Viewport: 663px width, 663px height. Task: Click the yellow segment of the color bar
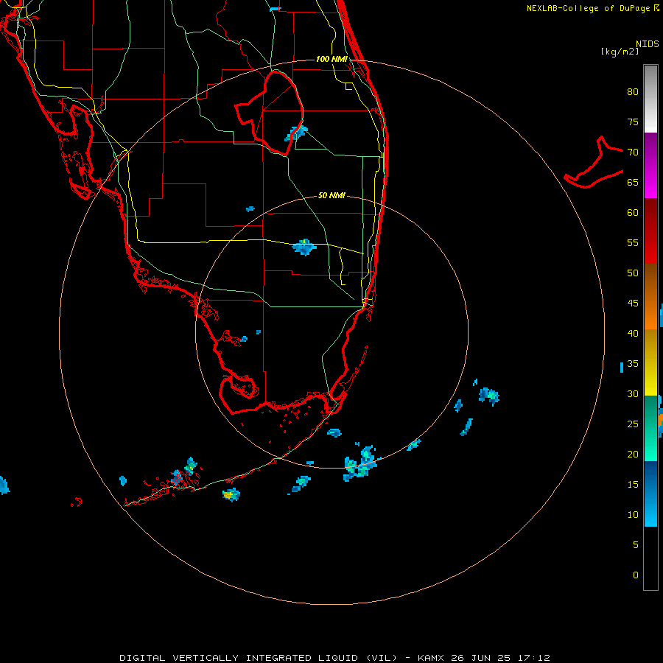(650, 362)
